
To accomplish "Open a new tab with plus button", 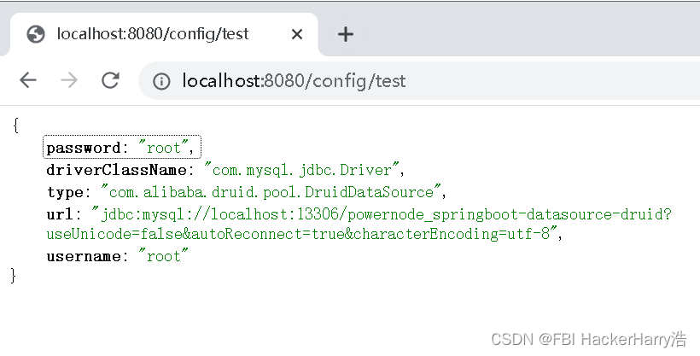I will (x=345, y=34).
